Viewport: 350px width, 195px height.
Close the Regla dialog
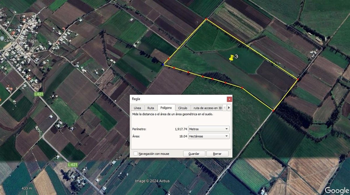[x=230, y=99]
